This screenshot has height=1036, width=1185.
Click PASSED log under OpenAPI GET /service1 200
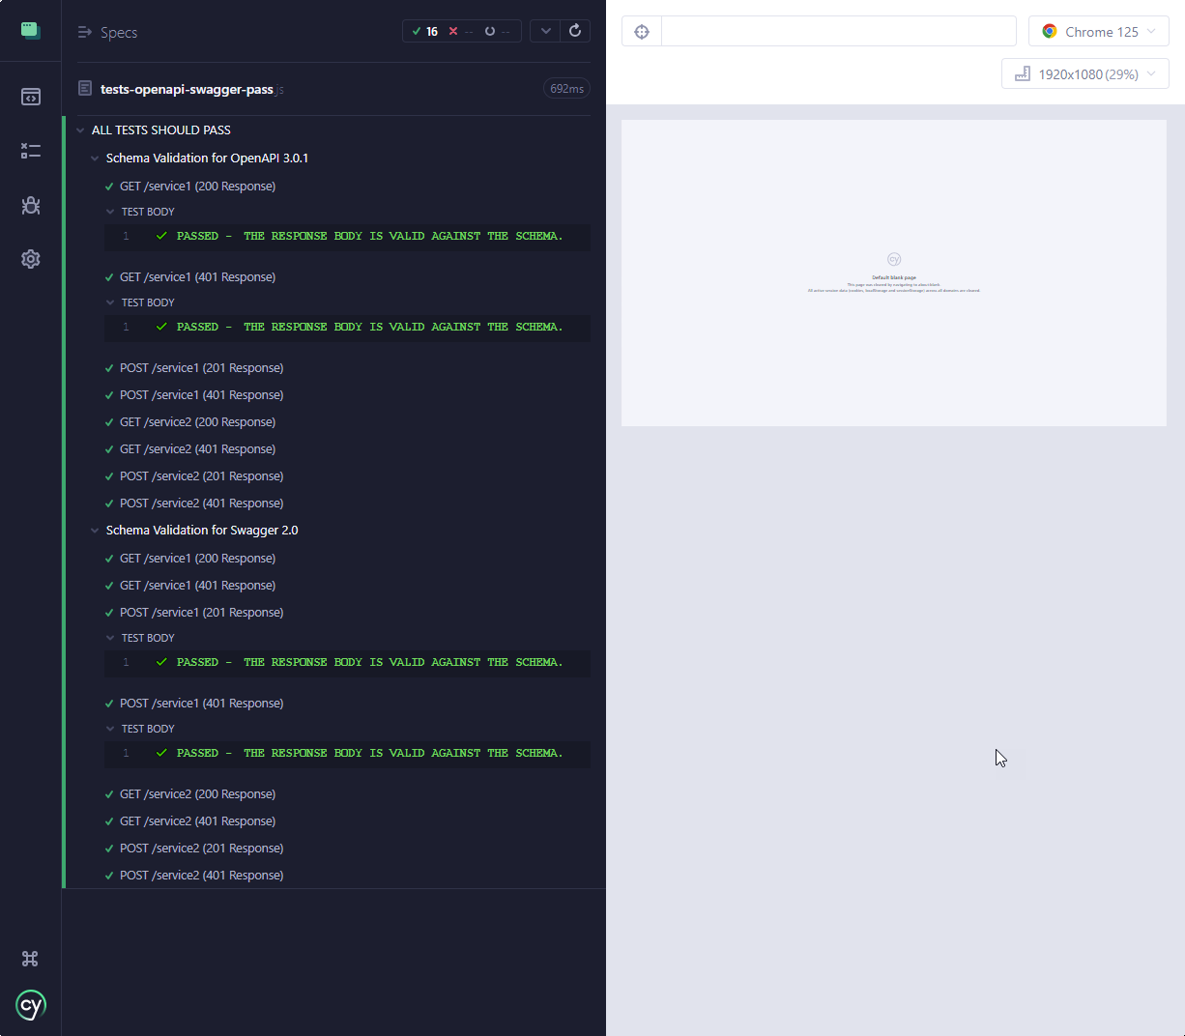(x=347, y=237)
